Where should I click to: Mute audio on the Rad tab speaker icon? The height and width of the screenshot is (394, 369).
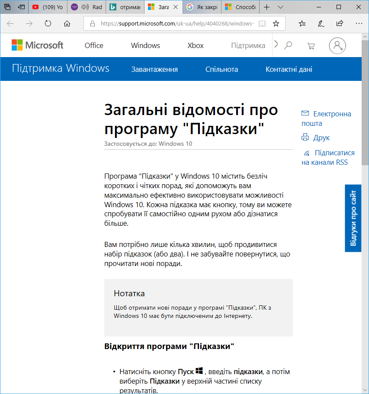pyautogui.click(x=85, y=7)
